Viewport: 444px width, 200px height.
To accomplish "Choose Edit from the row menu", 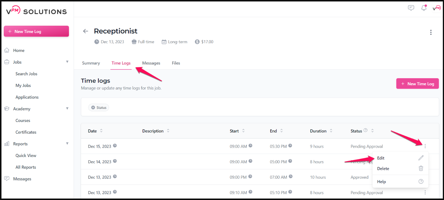I will click(x=400, y=158).
